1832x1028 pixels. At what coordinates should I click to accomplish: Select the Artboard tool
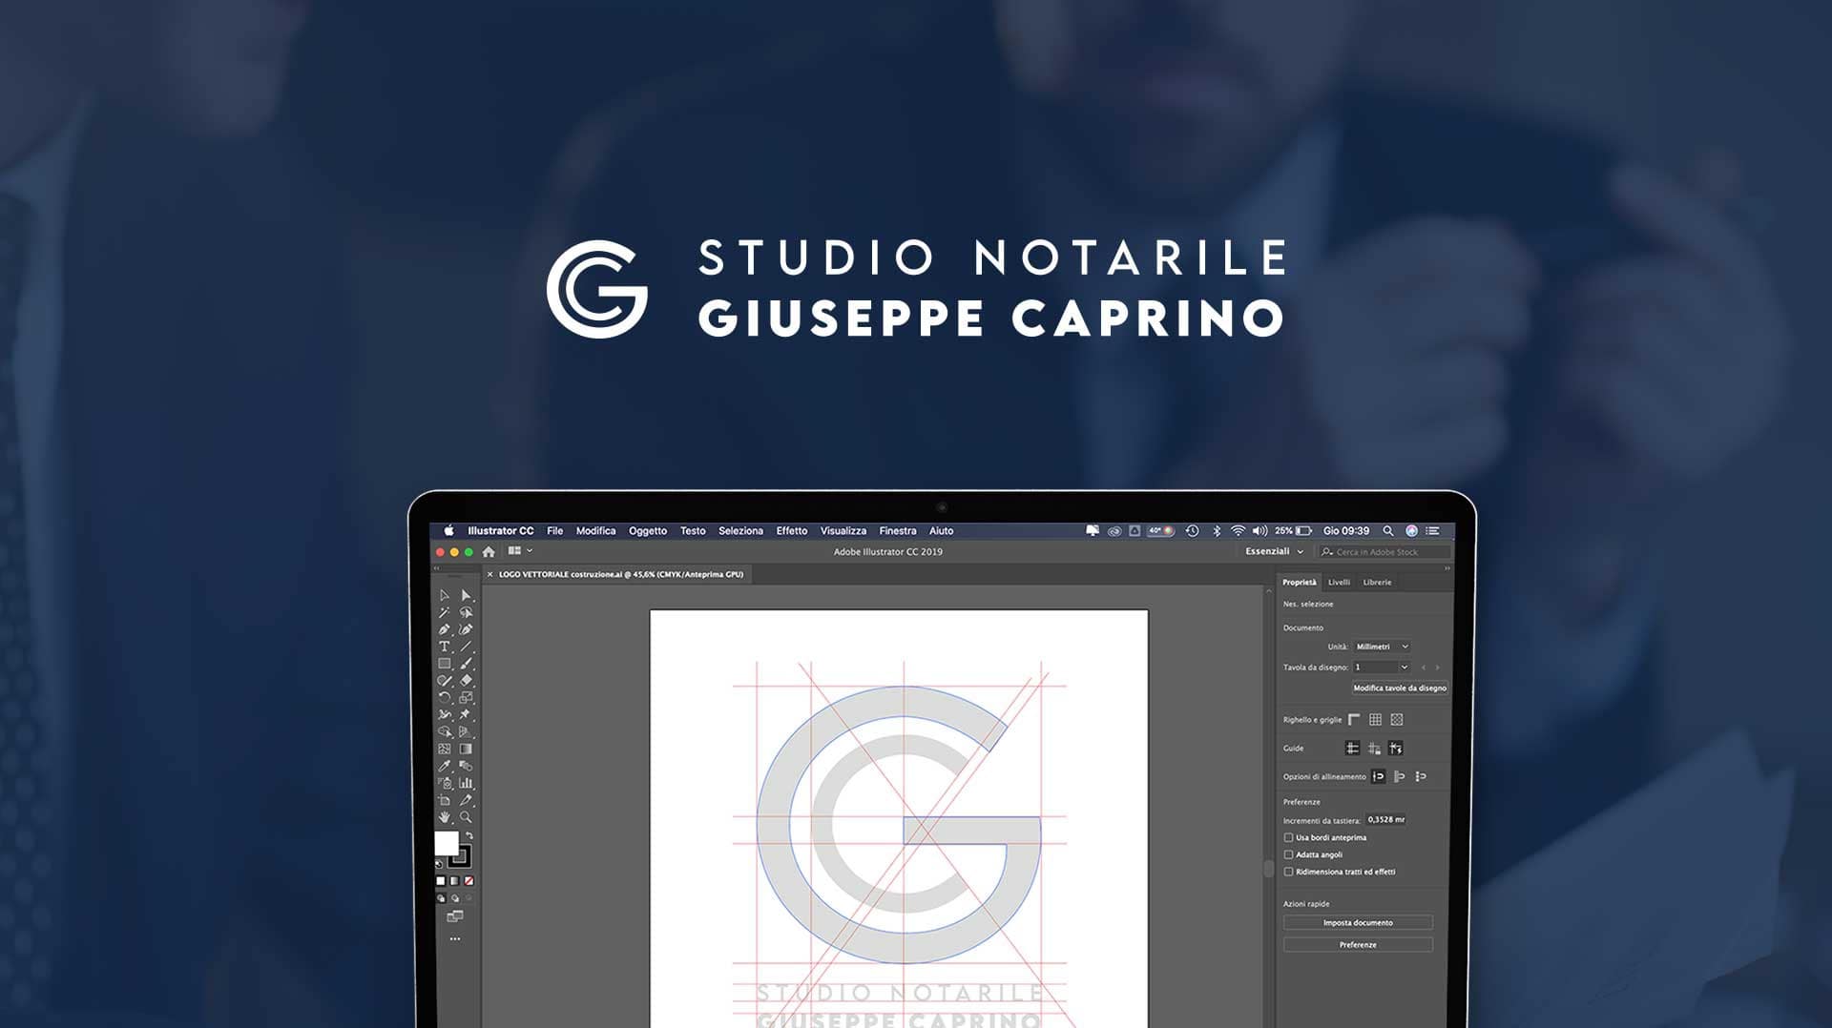coord(444,800)
